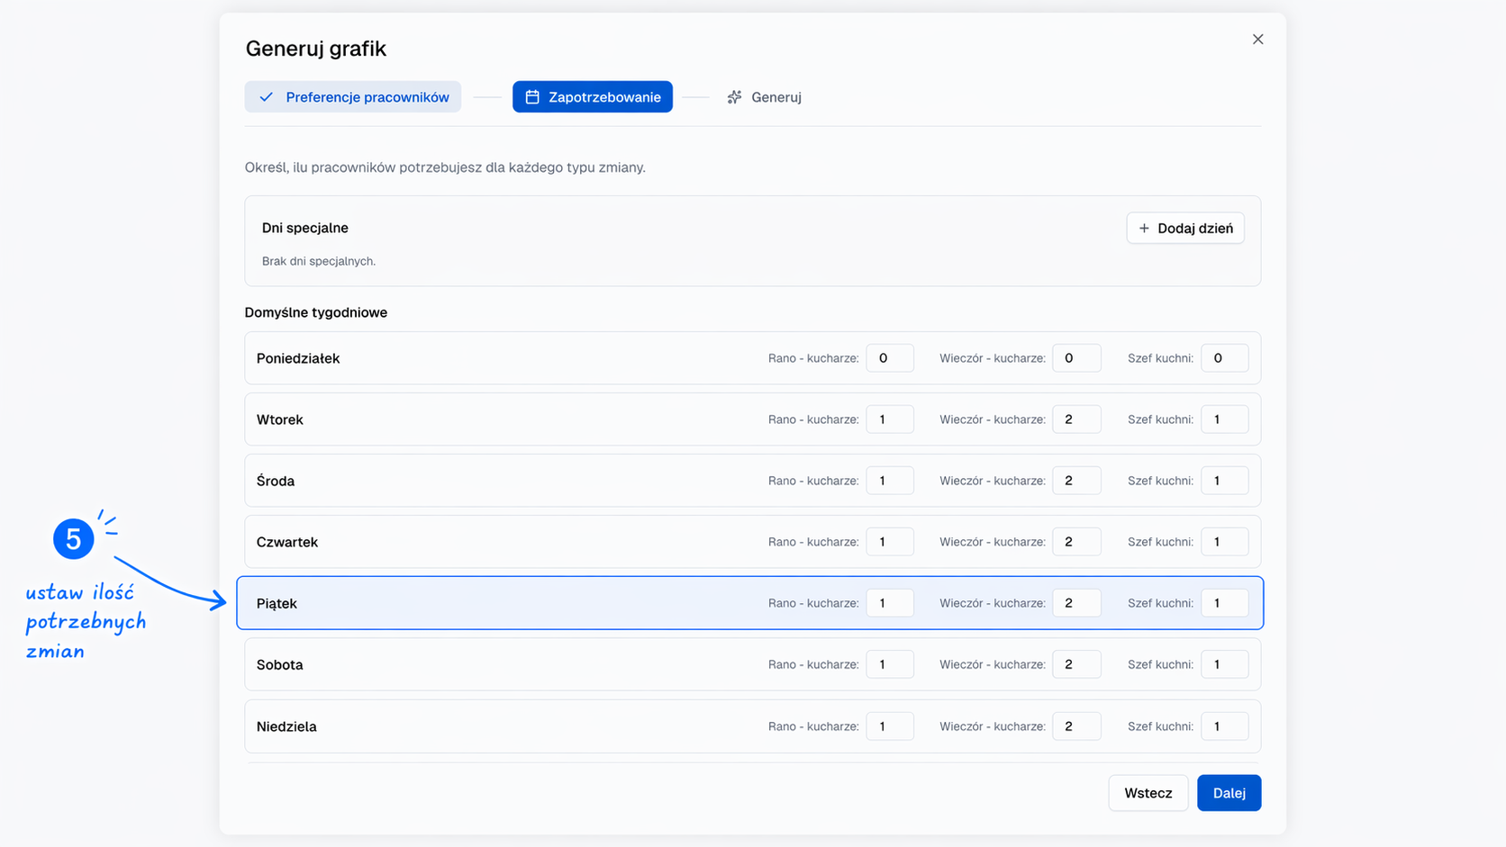Edit Poniedziałek Szef kuchni count

click(x=1224, y=358)
